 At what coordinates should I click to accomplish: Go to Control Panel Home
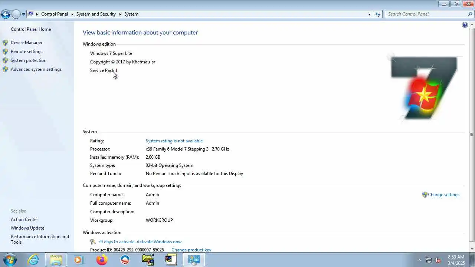click(x=31, y=29)
